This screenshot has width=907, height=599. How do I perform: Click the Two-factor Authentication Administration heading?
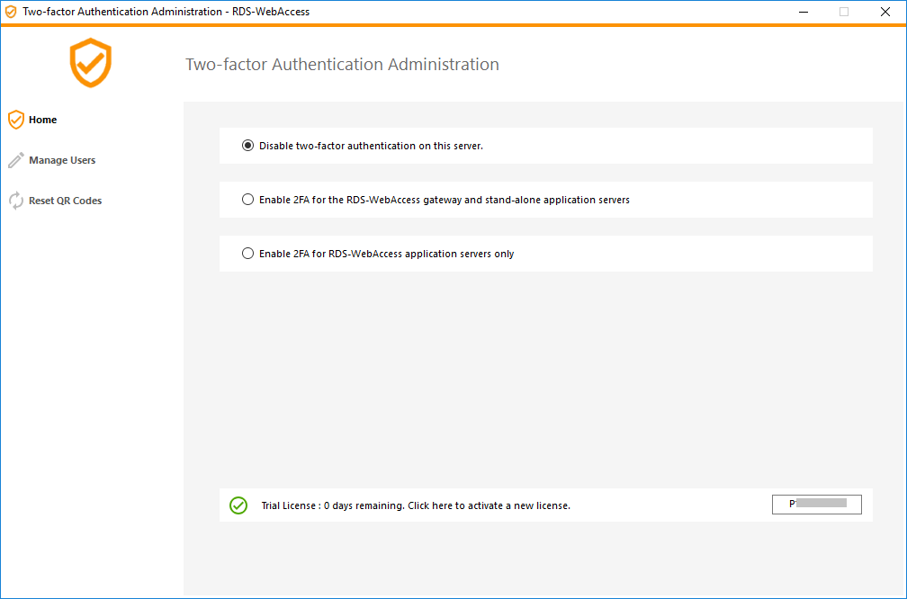click(x=342, y=64)
